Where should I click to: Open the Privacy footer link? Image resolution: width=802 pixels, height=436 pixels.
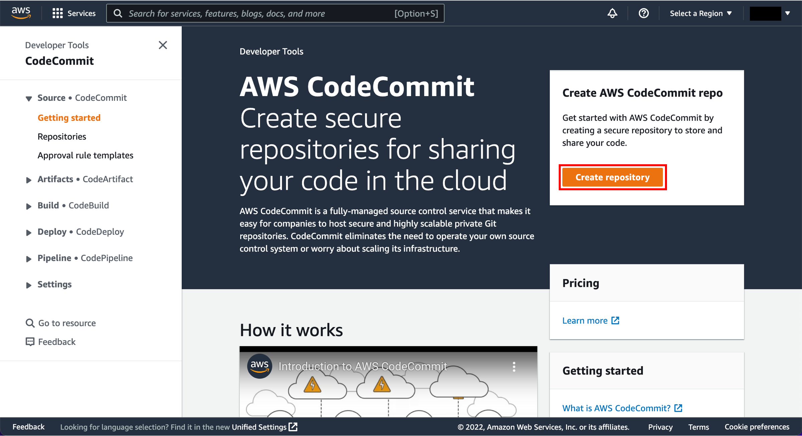660,427
